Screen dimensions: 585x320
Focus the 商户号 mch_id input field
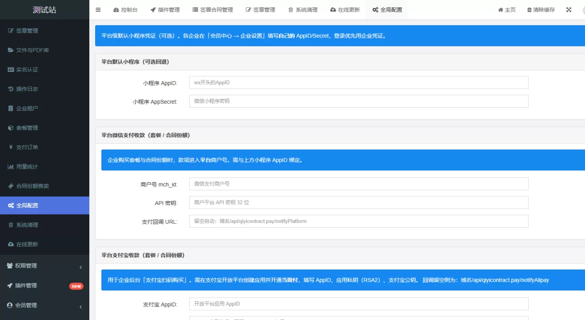(359, 184)
